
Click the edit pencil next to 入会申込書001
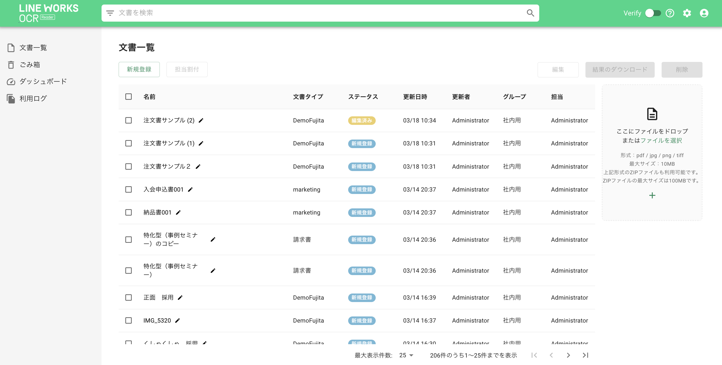coord(190,189)
